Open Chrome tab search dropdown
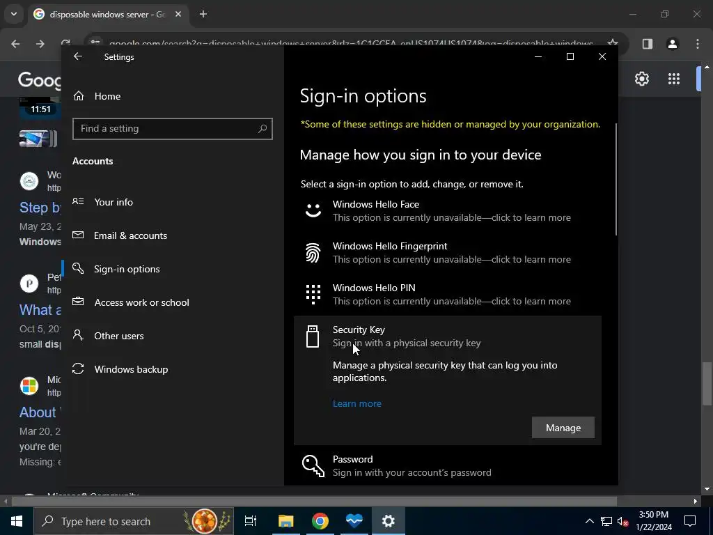 [x=14, y=14]
